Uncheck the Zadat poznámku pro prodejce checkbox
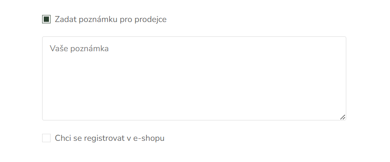 coord(46,19)
